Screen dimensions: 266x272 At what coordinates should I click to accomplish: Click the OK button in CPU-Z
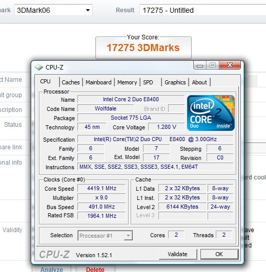219,254
